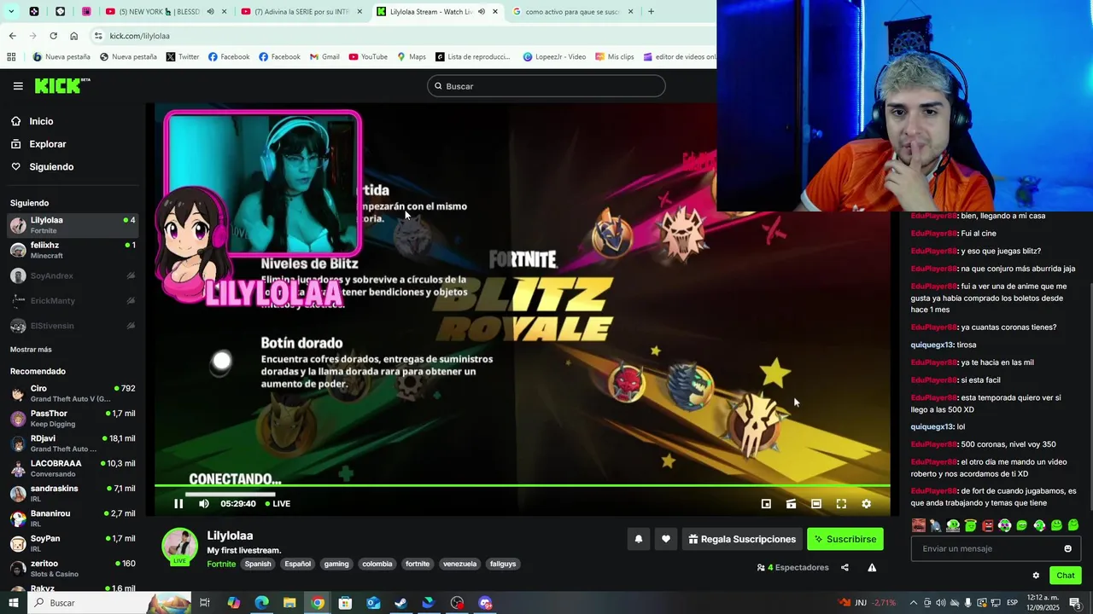Open recommended channel LACOBRAAA
Screen dimensions: 1093x614
(73, 468)
